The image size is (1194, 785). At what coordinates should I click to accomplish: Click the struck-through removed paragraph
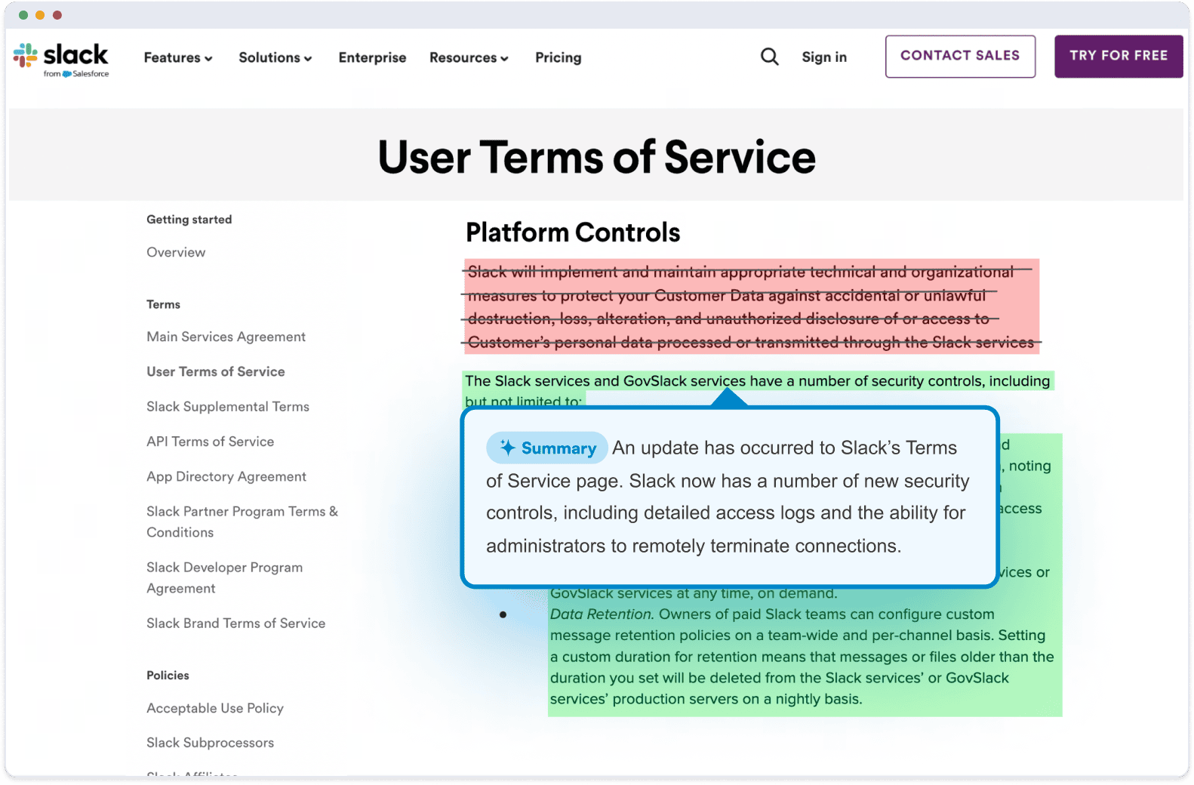tap(751, 306)
